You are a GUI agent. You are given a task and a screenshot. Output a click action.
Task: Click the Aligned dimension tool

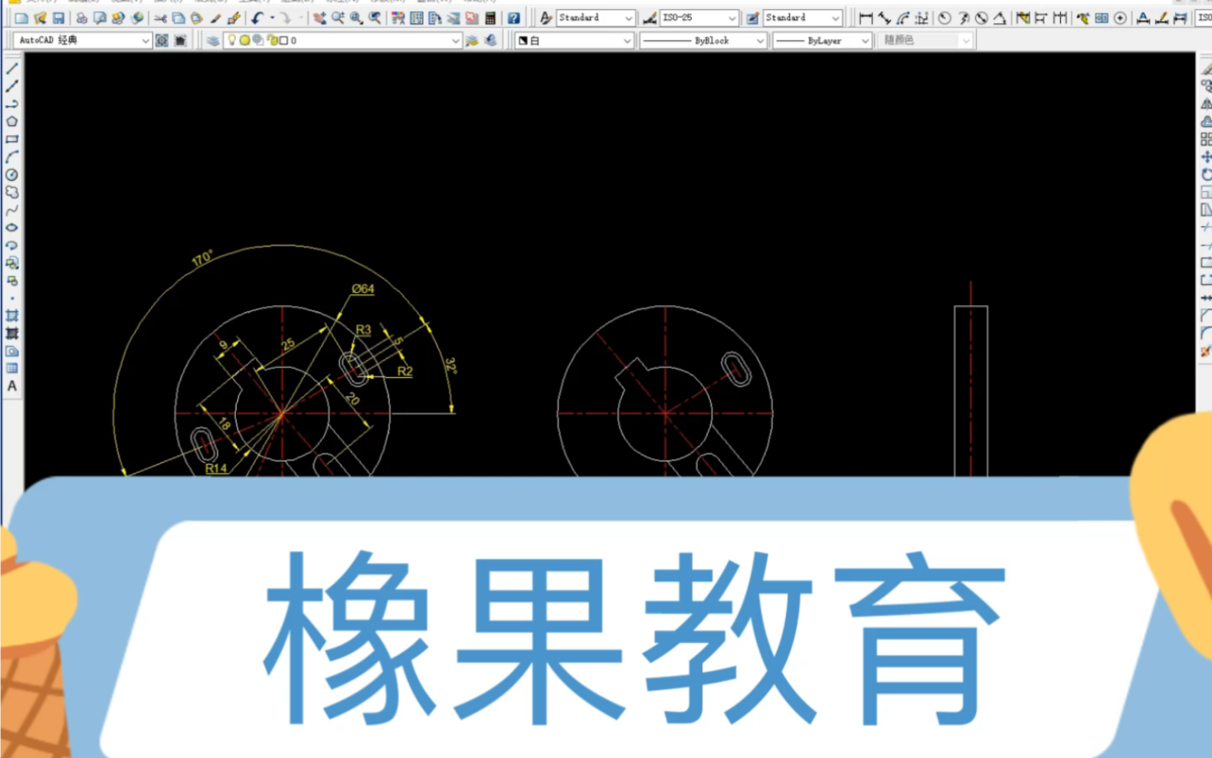point(884,18)
